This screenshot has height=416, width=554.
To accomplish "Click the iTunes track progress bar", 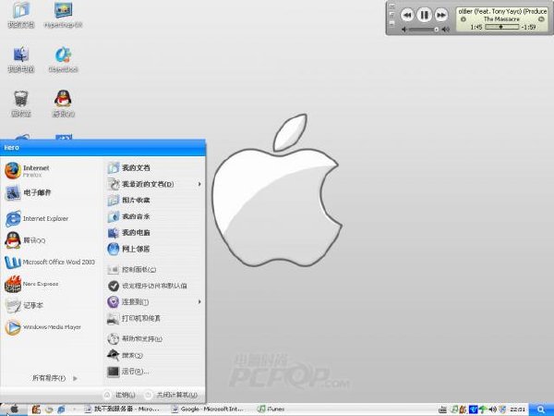I will [501, 27].
